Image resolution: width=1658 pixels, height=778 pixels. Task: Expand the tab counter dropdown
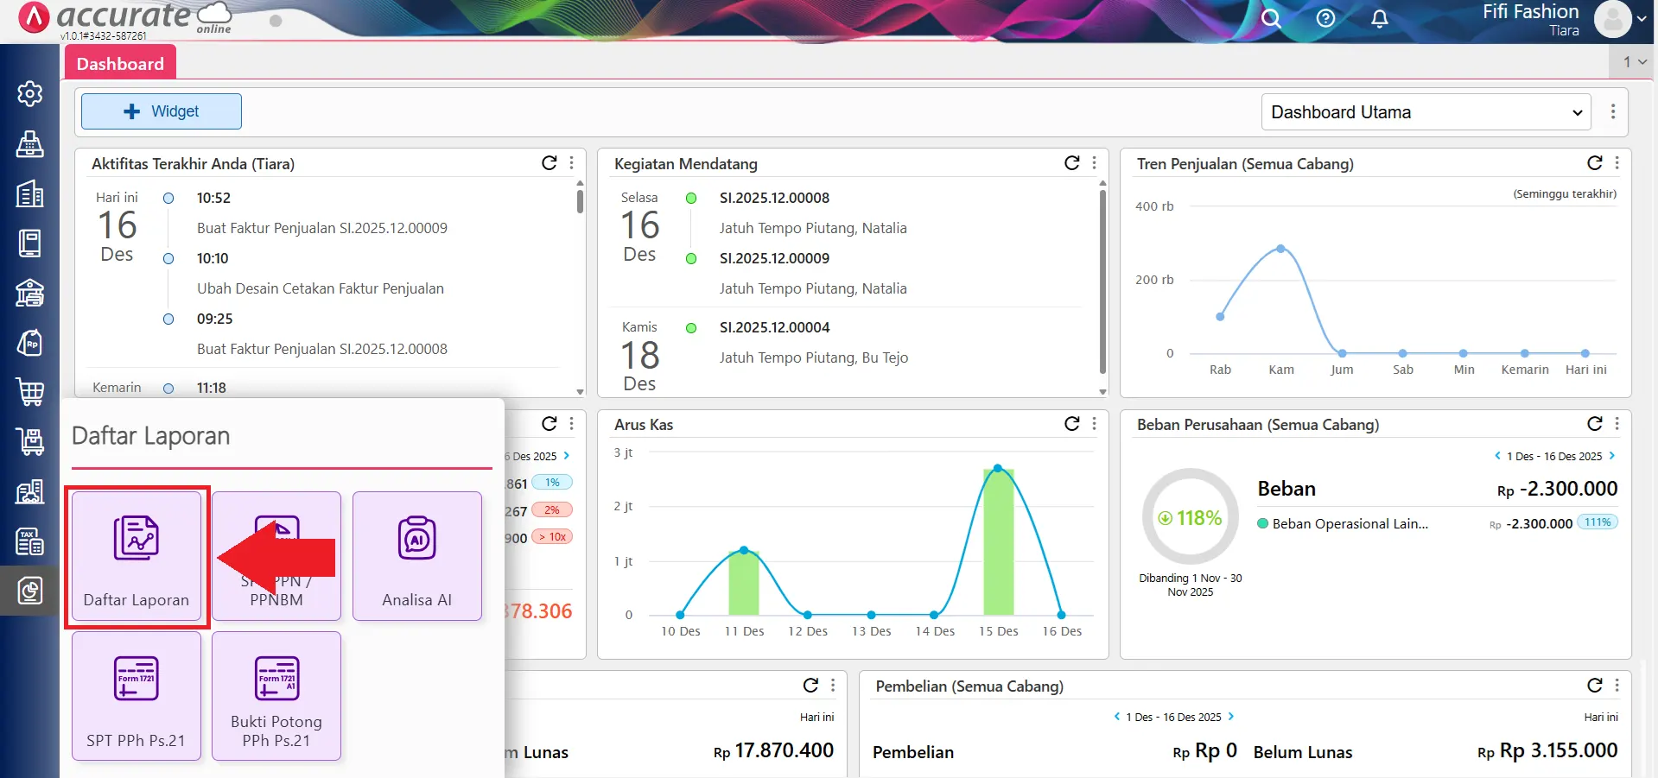pos(1634,62)
